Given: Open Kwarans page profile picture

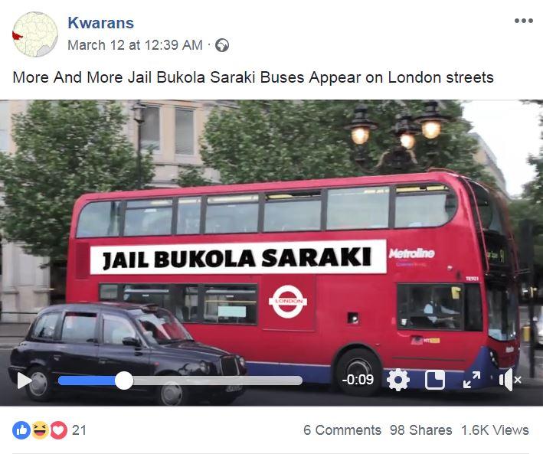Looking at the screenshot, I should pyautogui.click(x=35, y=34).
